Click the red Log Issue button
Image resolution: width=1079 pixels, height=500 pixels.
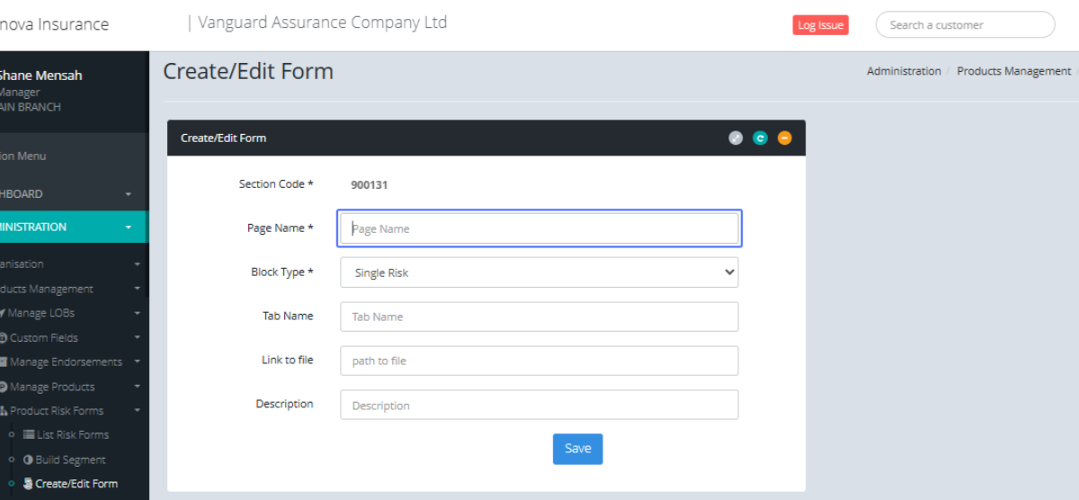pos(820,25)
